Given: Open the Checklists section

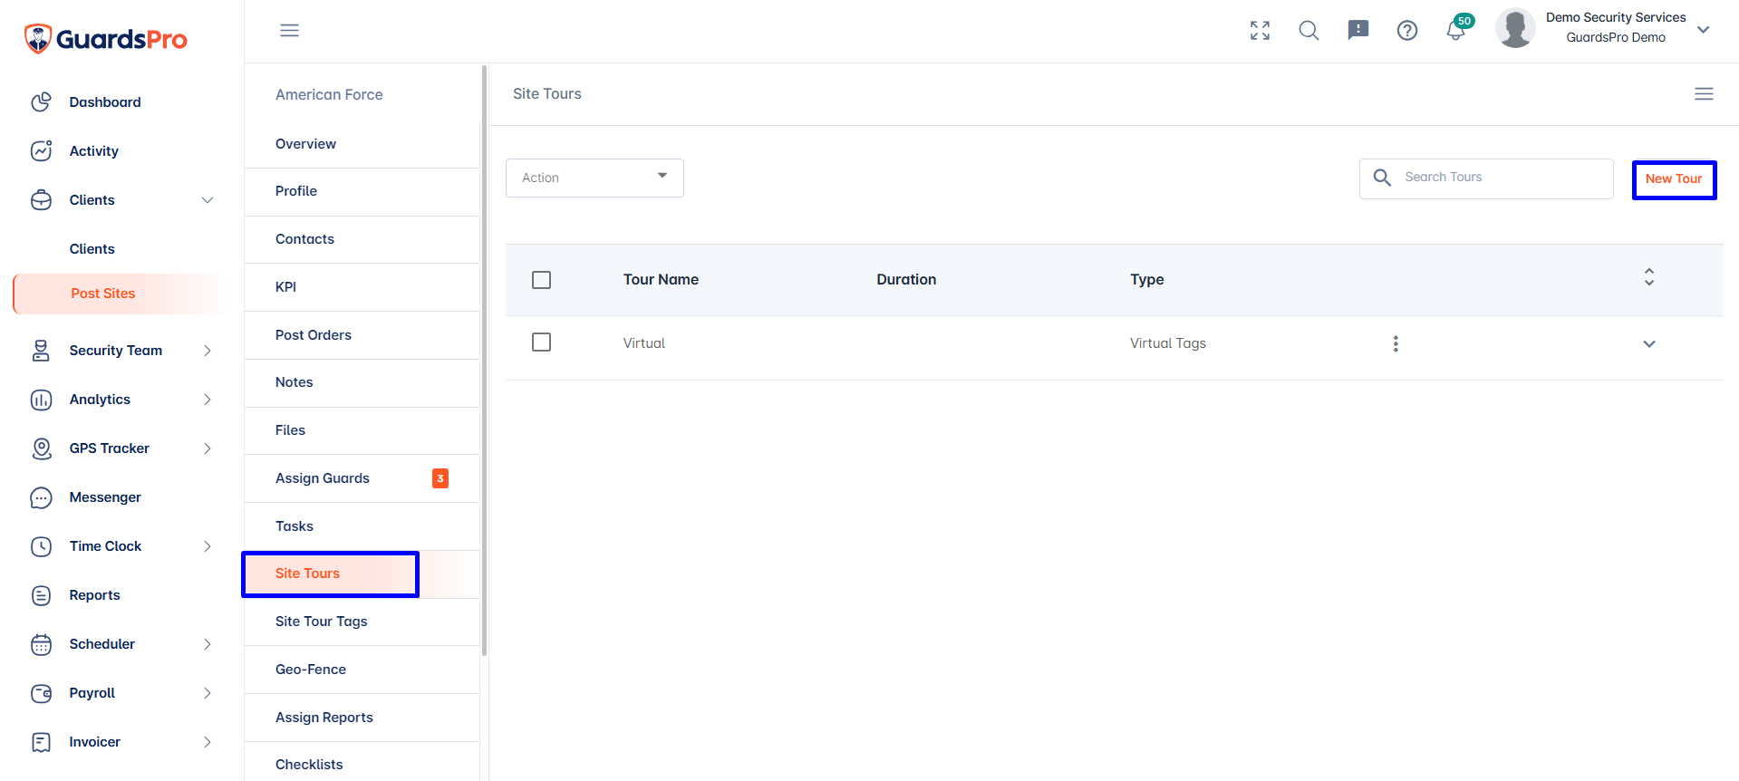Looking at the screenshot, I should tap(362, 764).
